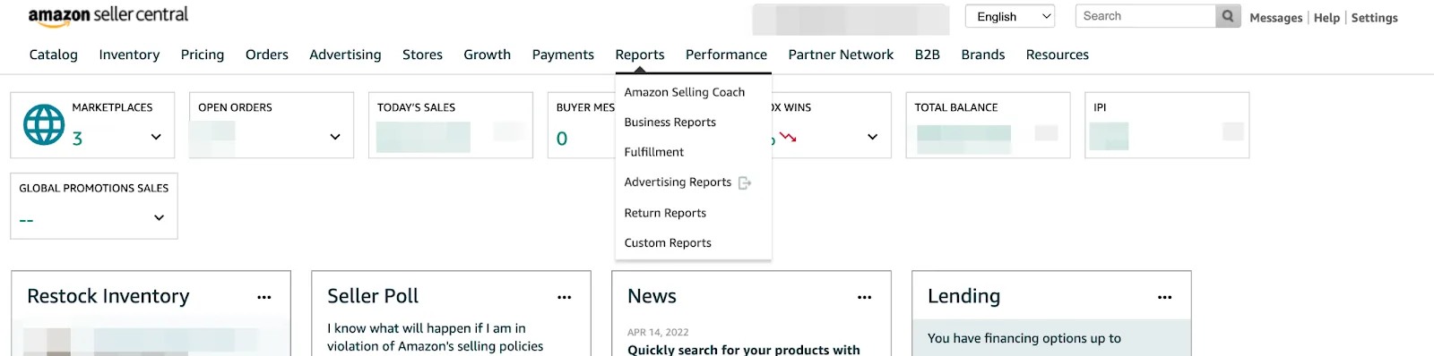The height and width of the screenshot is (356, 1434).
Task: Click the red downward trend icon
Action: pos(788,137)
